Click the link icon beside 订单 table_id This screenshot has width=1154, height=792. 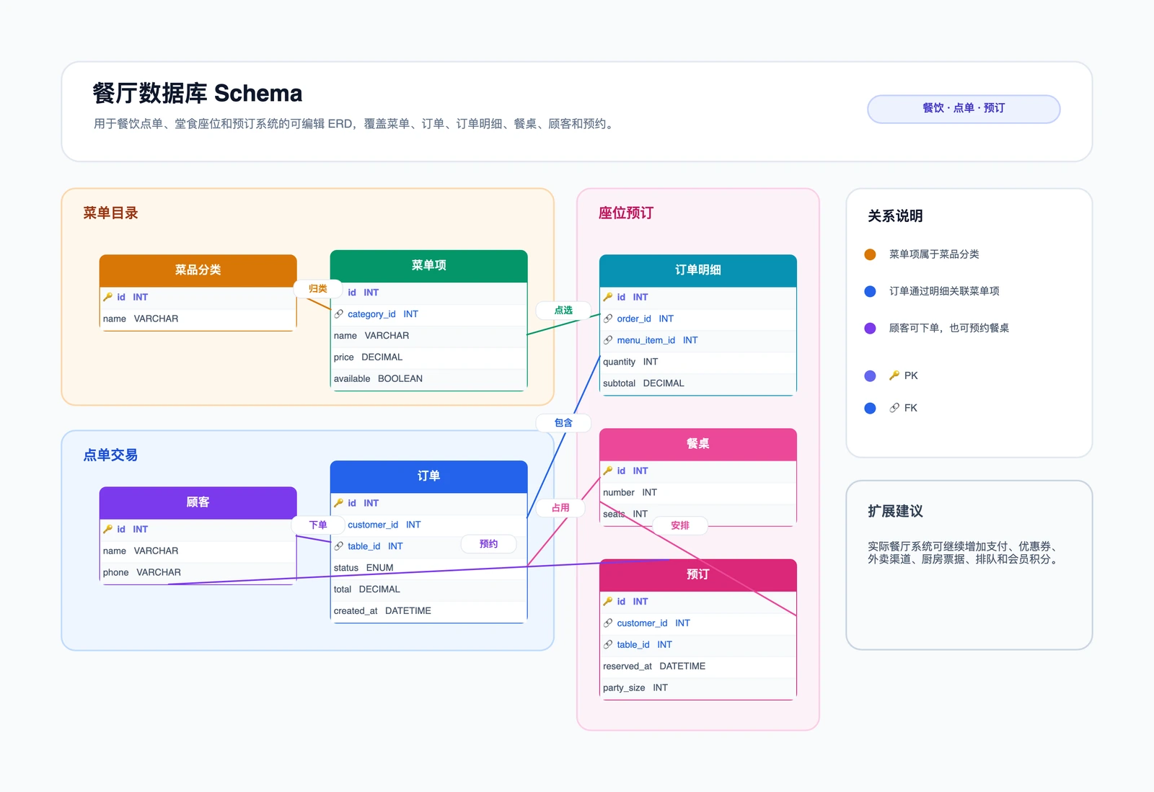(x=338, y=546)
